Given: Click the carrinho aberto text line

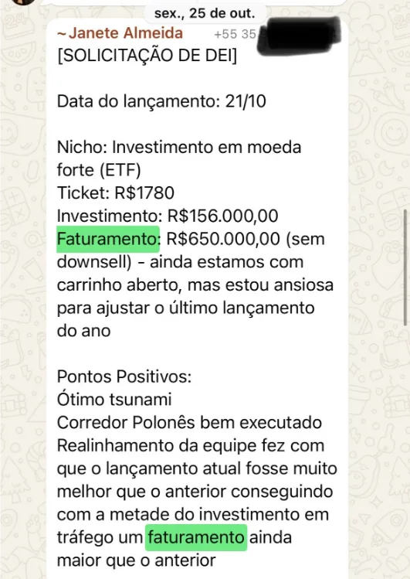Looking at the screenshot, I should (195, 285).
